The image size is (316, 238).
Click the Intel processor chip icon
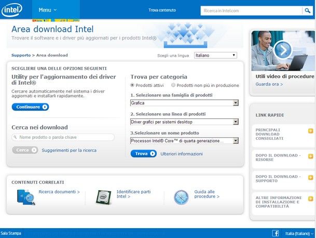[104, 197]
